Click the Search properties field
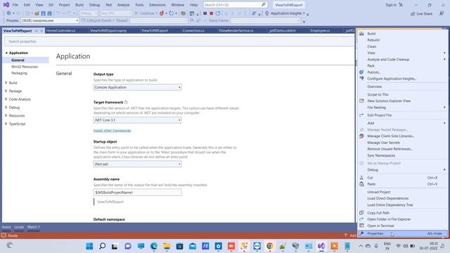The height and width of the screenshot is (253, 450). pyautogui.click(x=179, y=41)
